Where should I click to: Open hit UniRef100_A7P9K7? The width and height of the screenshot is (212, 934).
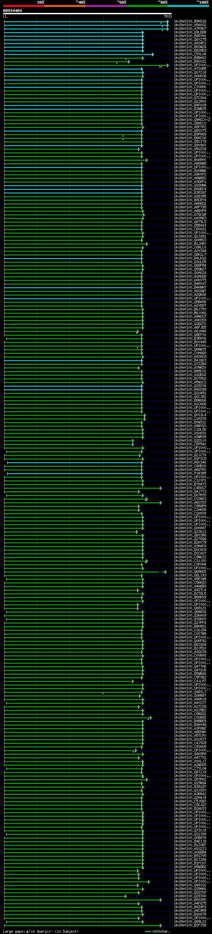coord(190,29)
